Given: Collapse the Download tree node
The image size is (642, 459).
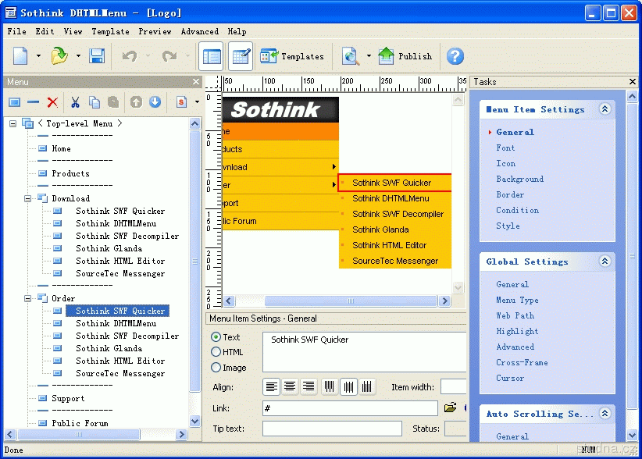Looking at the screenshot, I should [27, 198].
